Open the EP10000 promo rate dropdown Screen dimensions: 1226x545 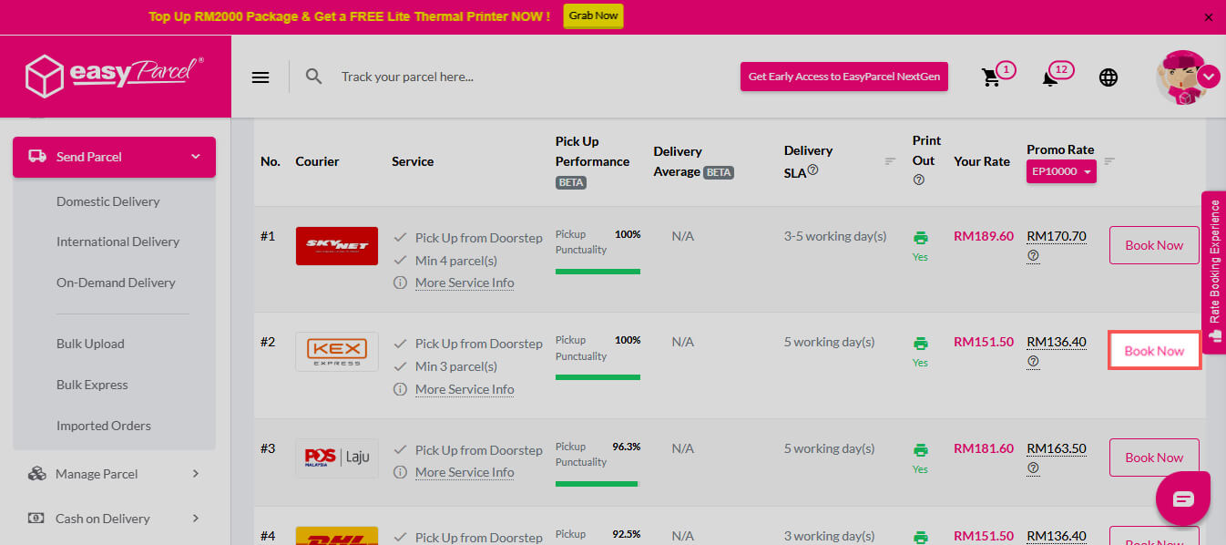(1061, 171)
